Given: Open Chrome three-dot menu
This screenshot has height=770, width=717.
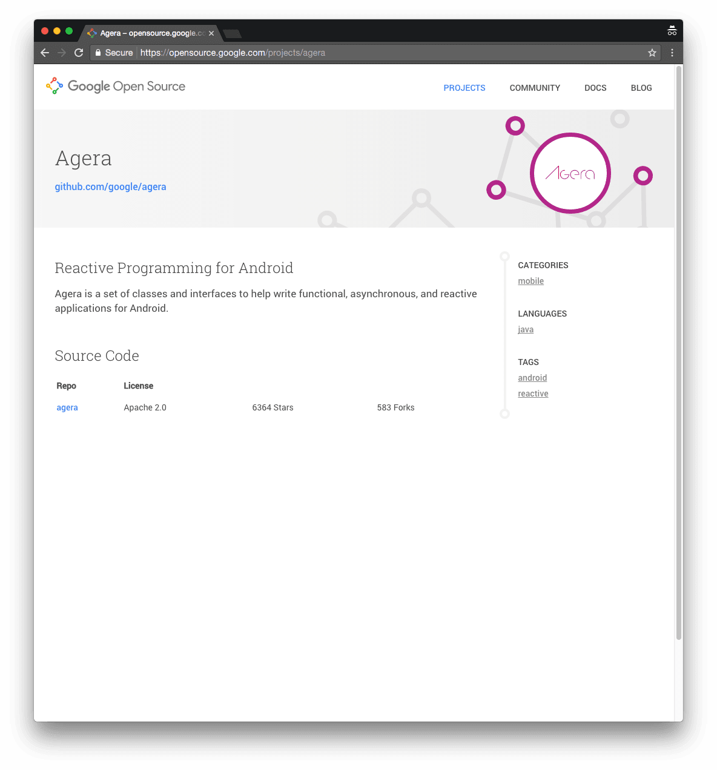Looking at the screenshot, I should click(x=672, y=53).
